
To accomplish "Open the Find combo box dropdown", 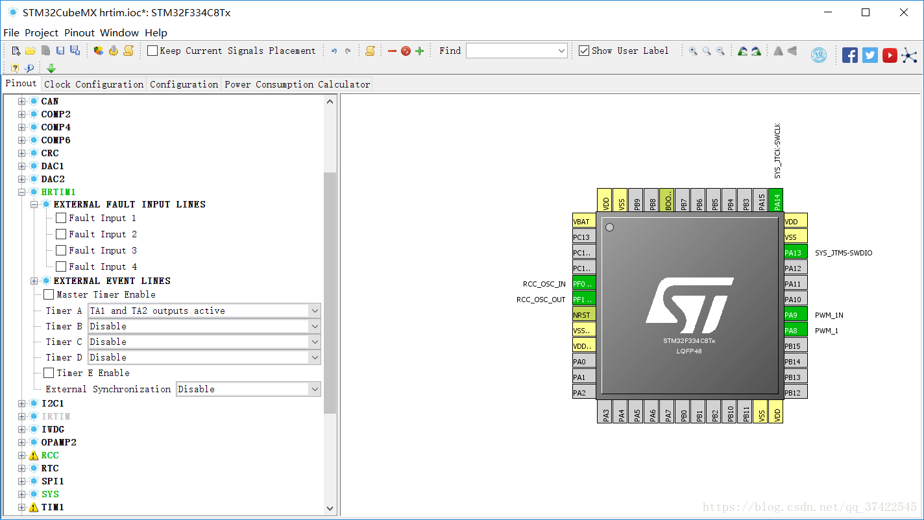I will [x=561, y=51].
